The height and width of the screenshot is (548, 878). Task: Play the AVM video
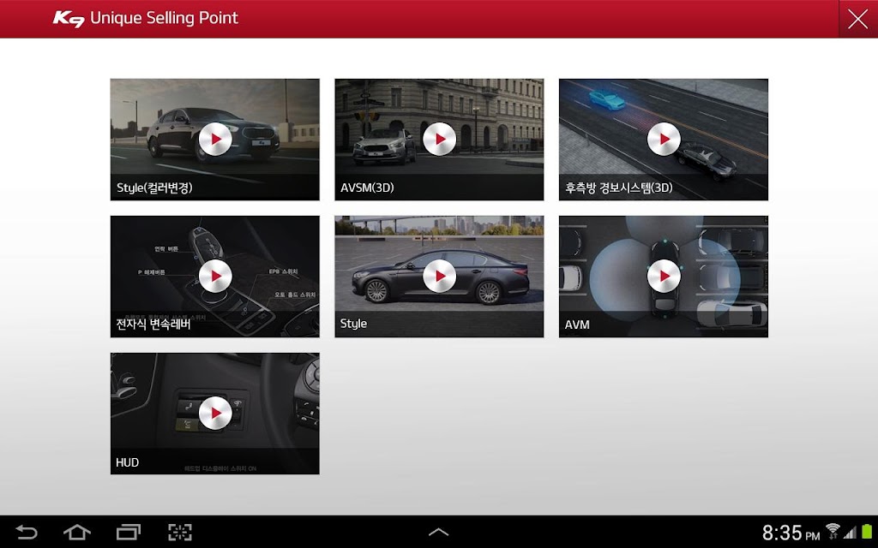click(x=664, y=277)
